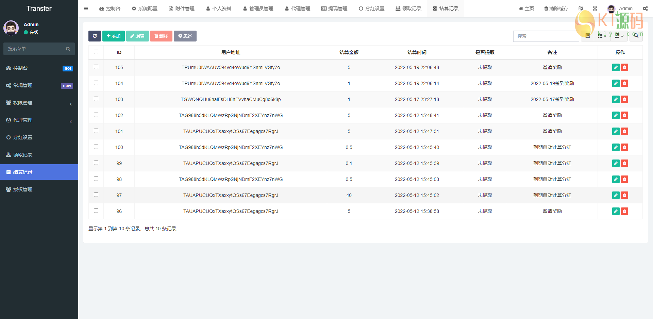Viewport: 653px width, 319px height.
Task: Select all rows with the header checkbox
Action: click(96, 52)
